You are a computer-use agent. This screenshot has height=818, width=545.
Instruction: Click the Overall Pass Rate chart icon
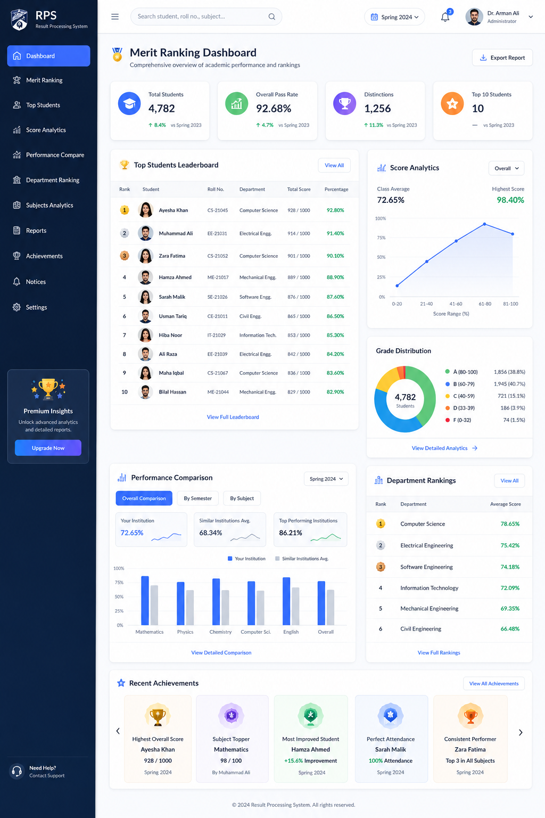tap(237, 103)
